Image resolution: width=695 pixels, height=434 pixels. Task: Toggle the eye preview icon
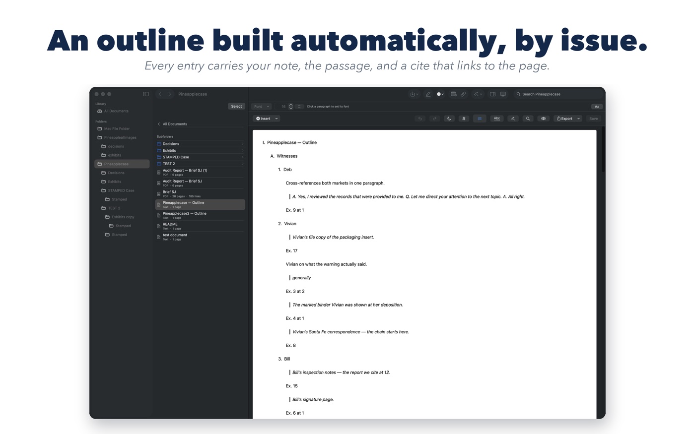(x=543, y=119)
